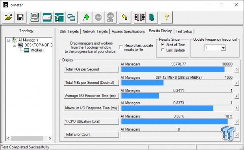Click the Topology horizontal scrollbar thumb
This screenshot has width=244, height=150.
click(27, 138)
